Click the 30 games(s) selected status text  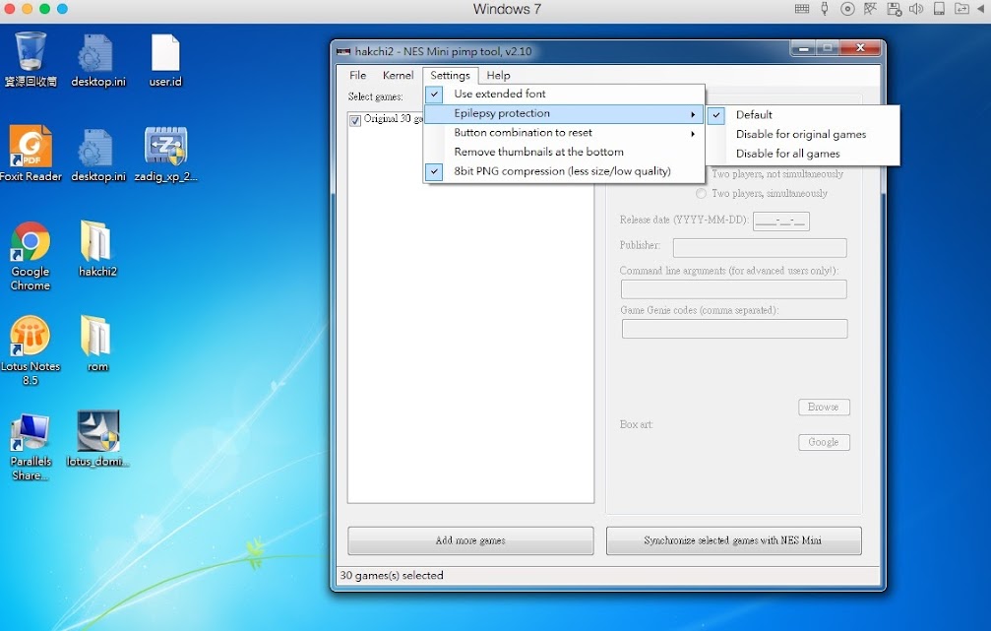392,575
